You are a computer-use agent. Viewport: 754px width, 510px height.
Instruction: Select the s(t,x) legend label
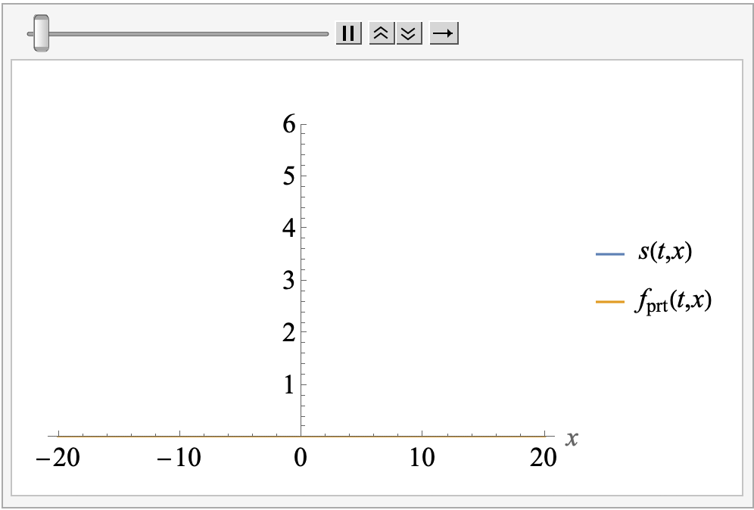tap(665, 253)
